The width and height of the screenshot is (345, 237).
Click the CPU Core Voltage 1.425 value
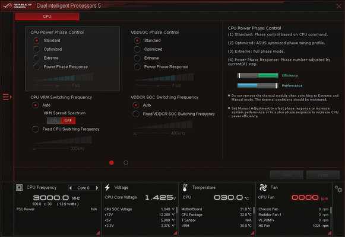pos(160,197)
